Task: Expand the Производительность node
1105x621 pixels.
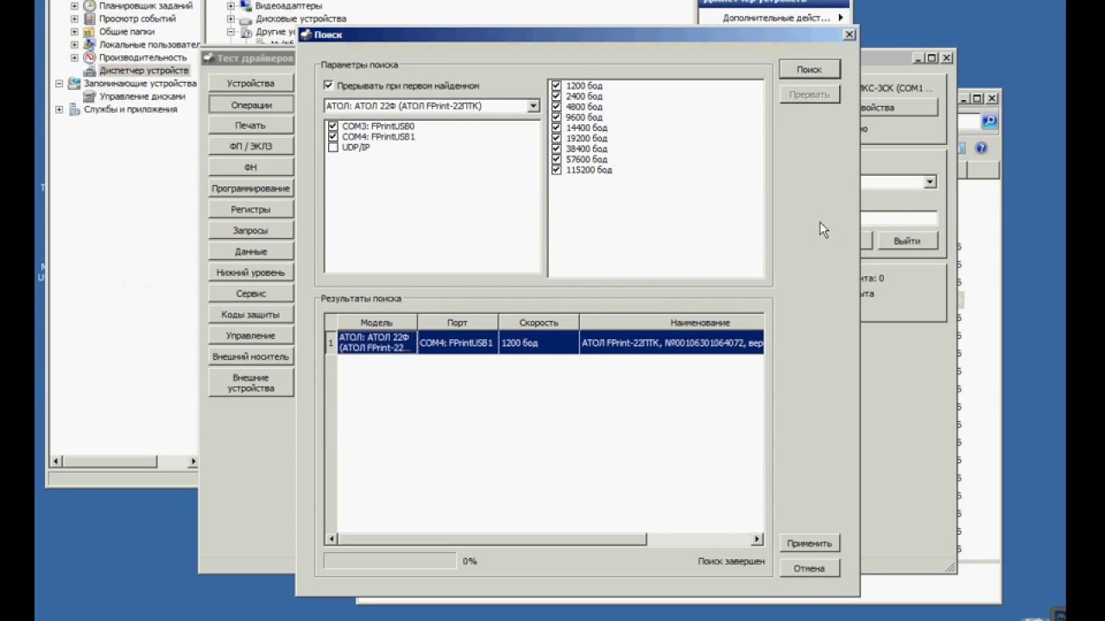Action: (x=74, y=57)
